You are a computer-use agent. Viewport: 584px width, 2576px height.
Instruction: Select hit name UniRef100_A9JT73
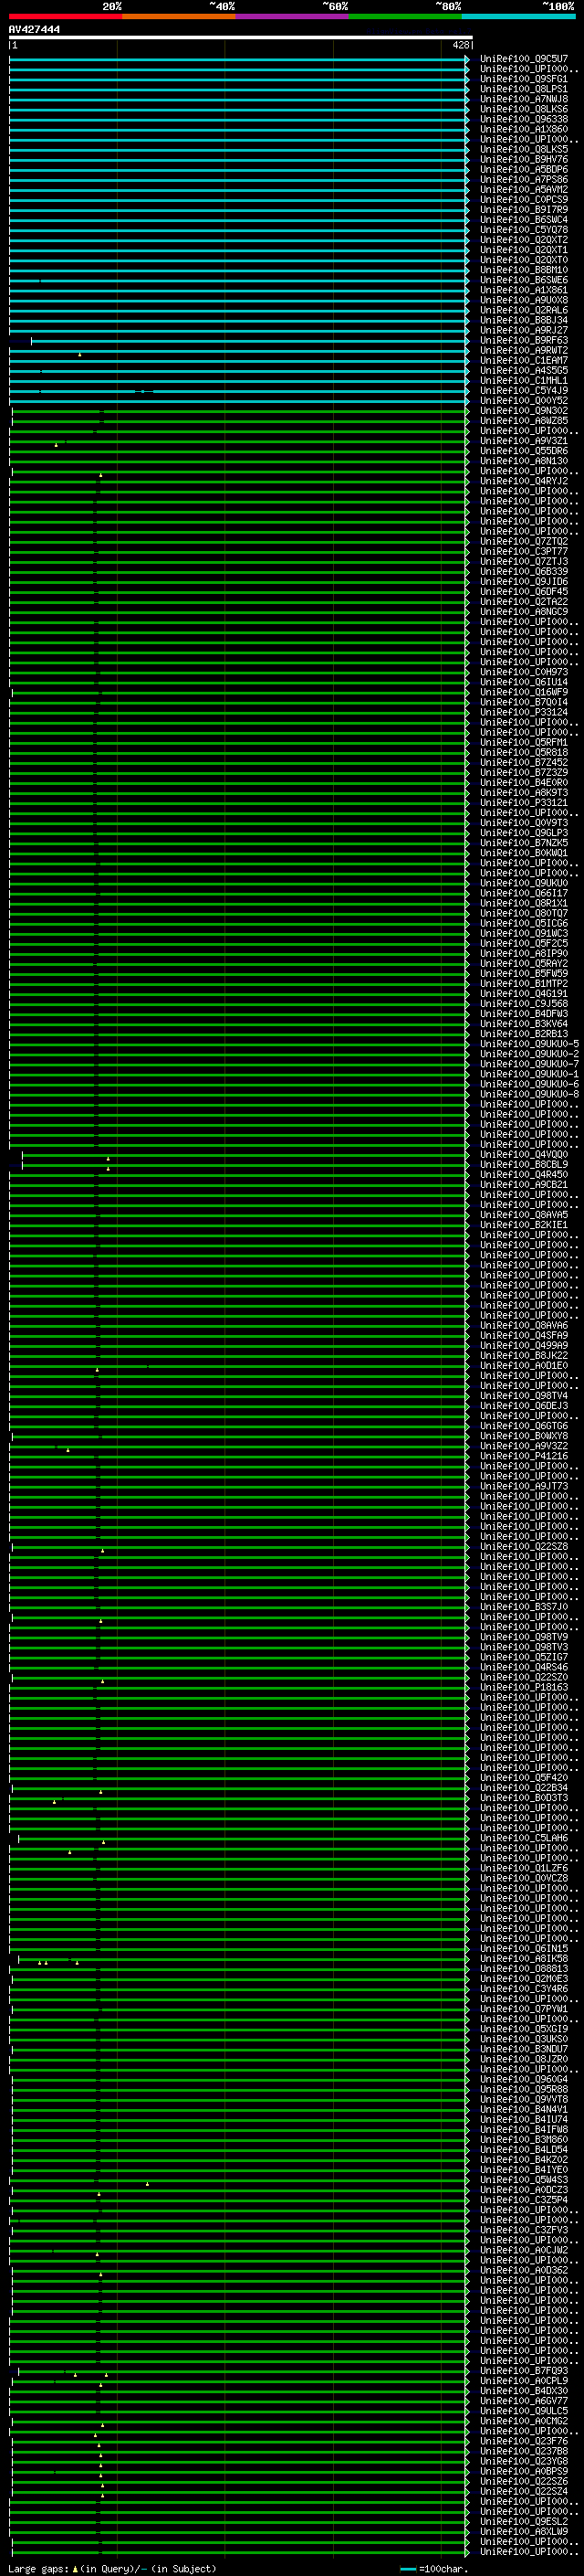click(523, 1486)
